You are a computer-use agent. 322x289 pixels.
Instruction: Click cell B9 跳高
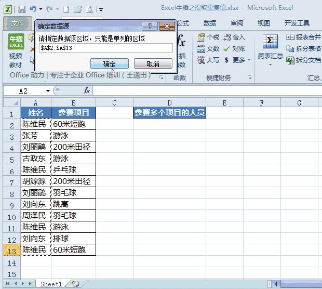[74, 204]
